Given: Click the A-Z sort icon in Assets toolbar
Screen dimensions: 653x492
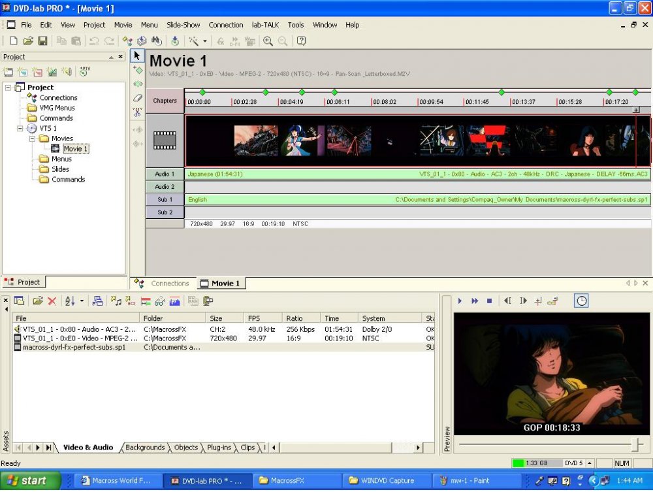Looking at the screenshot, I should click(x=70, y=301).
